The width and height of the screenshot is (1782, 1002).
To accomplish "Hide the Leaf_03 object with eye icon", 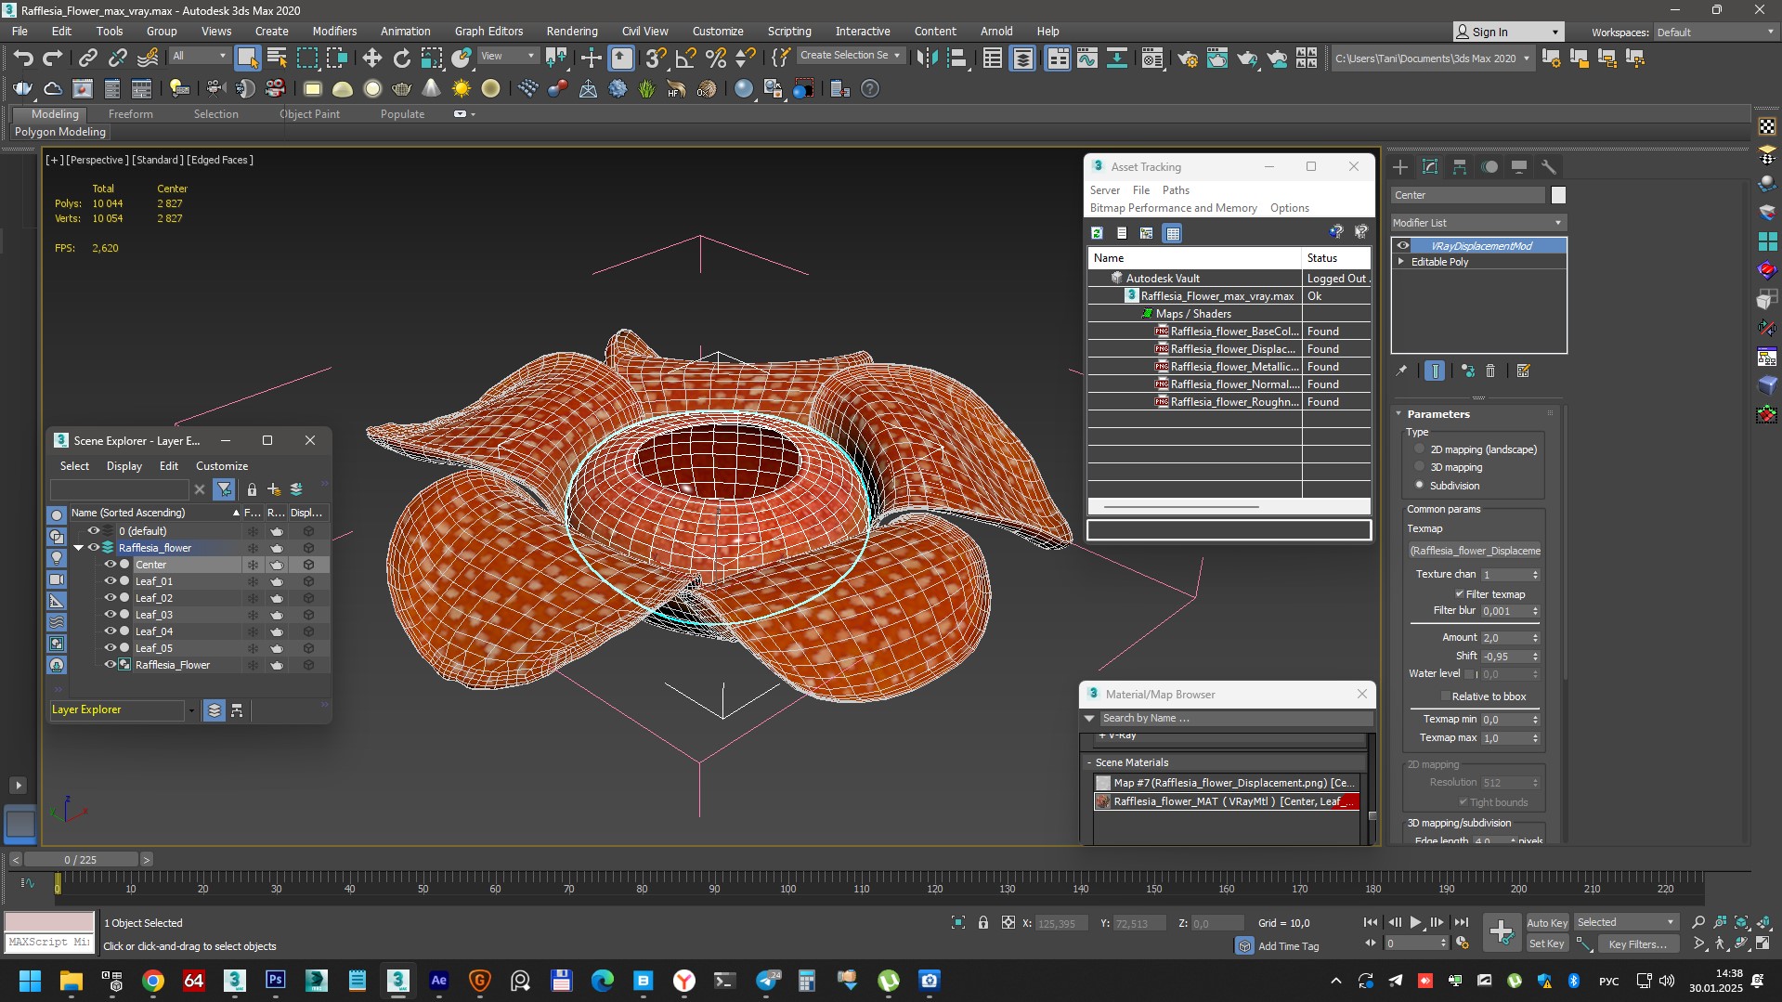I will click(110, 615).
